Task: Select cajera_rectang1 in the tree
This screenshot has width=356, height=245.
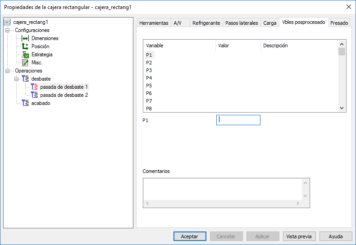Action: tap(31, 22)
